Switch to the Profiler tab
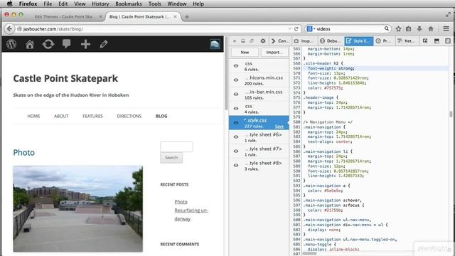The height and width of the screenshot is (256, 455). click(383, 41)
